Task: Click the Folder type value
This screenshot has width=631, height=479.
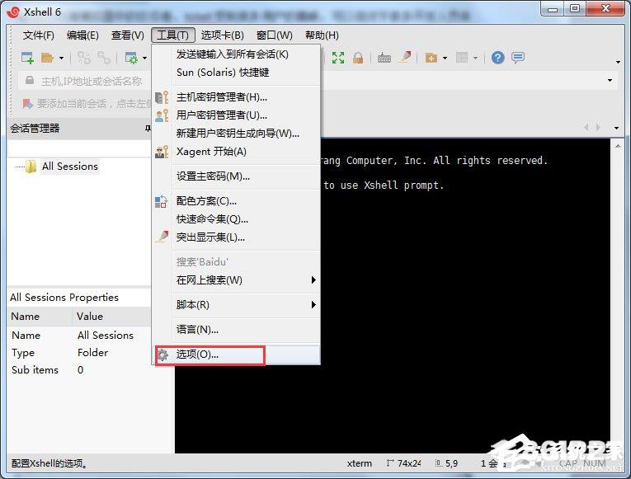Action: pyautogui.click(x=92, y=353)
